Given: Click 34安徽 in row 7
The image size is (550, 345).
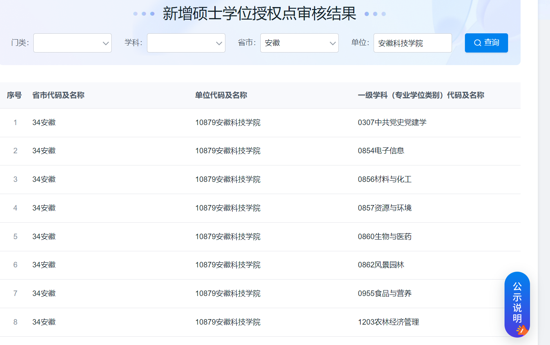Looking at the screenshot, I should click(x=44, y=293).
